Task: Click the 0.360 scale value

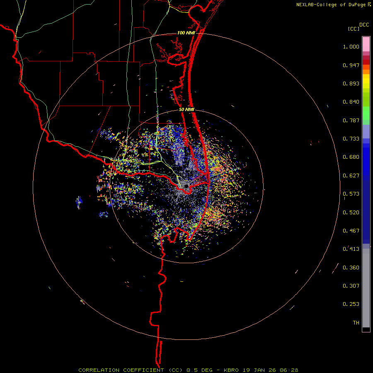Action: 351,268
